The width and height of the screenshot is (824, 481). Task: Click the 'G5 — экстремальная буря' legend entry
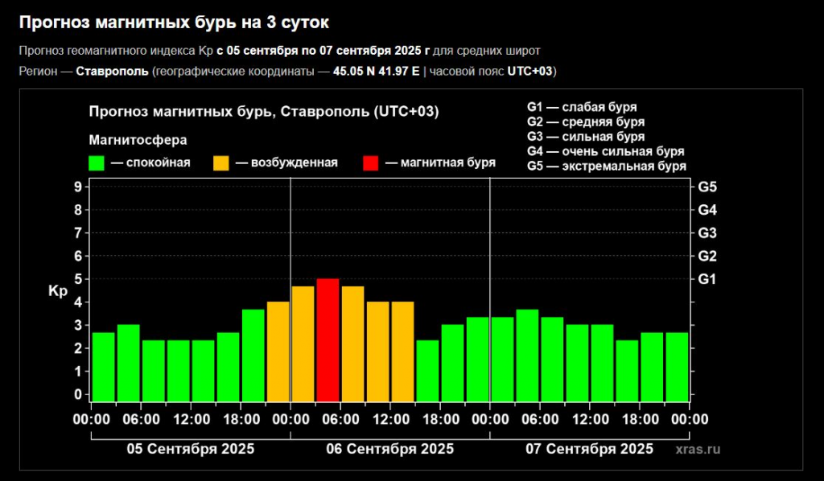tap(606, 166)
